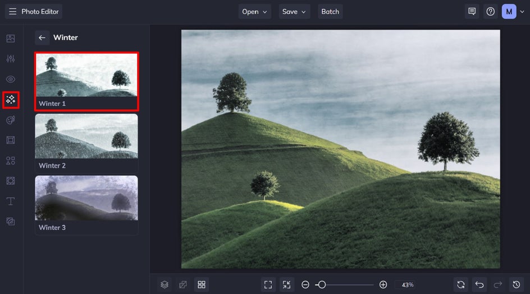This screenshot has width=530, height=294.
Task: Select the Frames sidebar icon
Action: click(x=11, y=140)
